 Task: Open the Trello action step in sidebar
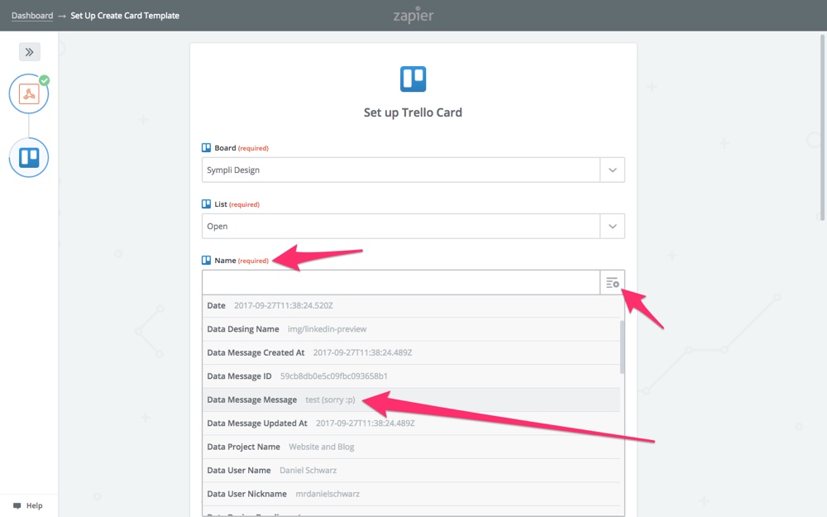tap(28, 157)
